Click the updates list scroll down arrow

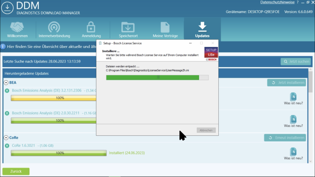click(310, 161)
